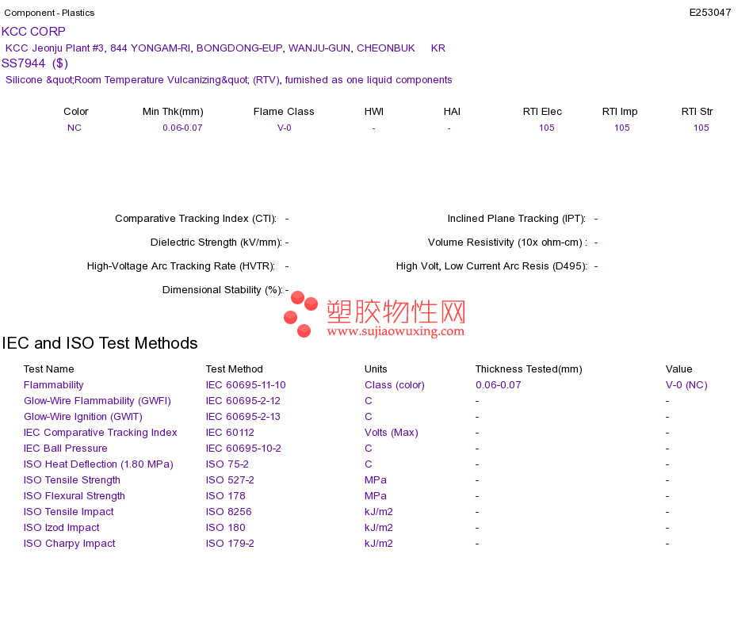Image resolution: width=753 pixels, height=634 pixels.
Task: Click test method ISO 180
Action: pos(226,527)
